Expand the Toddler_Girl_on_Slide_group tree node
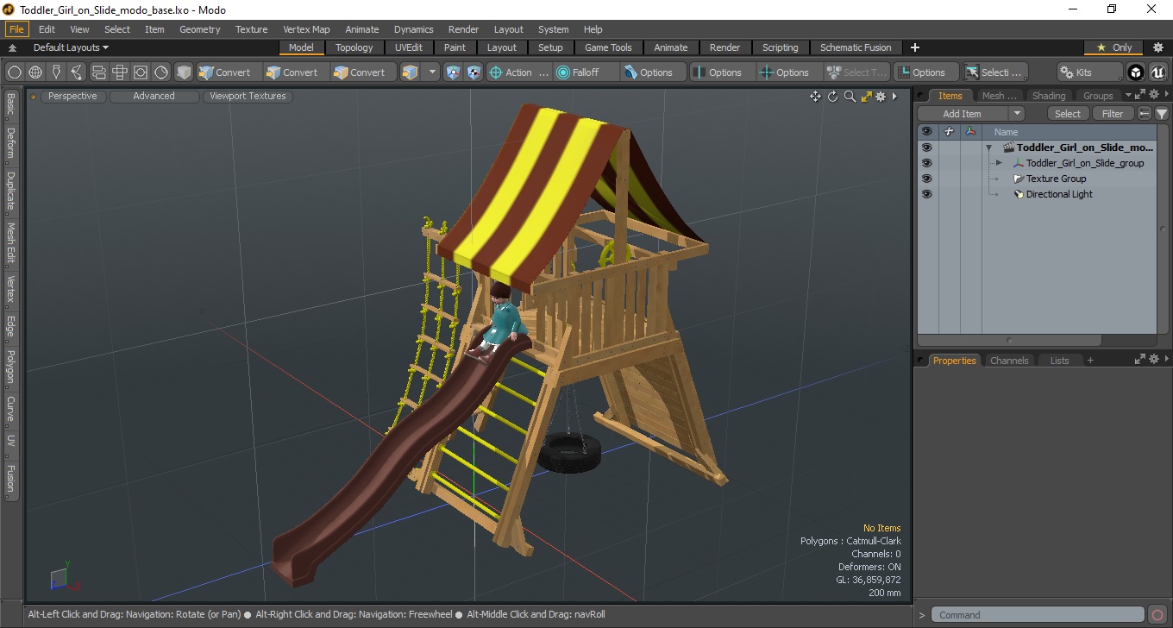 [999, 163]
